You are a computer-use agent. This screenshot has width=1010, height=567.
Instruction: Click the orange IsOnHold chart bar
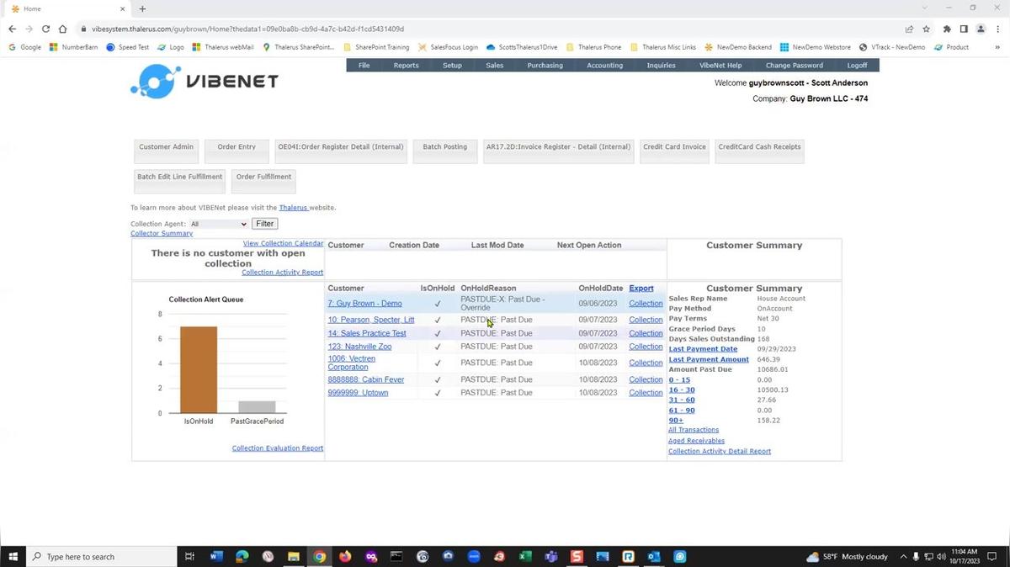coord(199,370)
